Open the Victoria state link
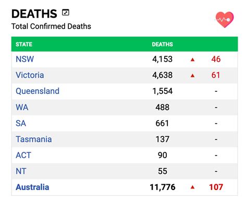This screenshot has height=201, width=247. click(x=30, y=75)
